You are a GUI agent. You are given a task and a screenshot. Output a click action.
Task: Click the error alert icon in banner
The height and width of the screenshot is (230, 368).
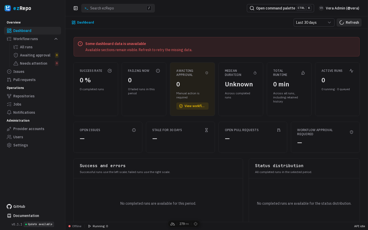click(x=80, y=44)
